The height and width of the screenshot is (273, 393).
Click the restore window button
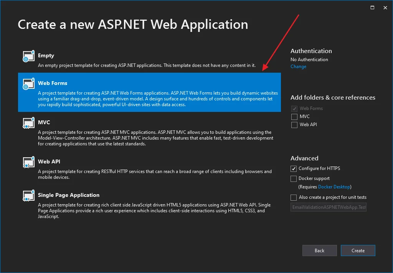(x=372, y=7)
